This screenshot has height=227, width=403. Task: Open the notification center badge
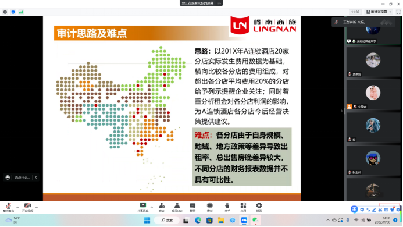tap(395, 221)
